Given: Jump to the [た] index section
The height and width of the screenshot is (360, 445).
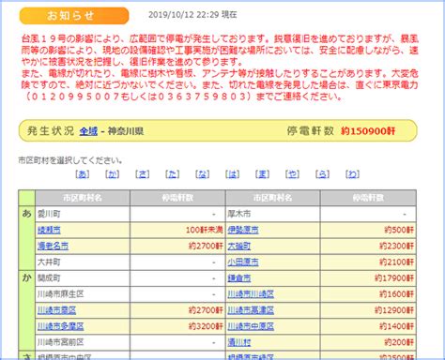Looking at the screenshot, I should point(173,174).
